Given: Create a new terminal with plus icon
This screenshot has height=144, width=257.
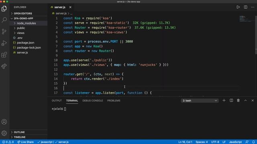Looking at the screenshot, I should (224, 100).
